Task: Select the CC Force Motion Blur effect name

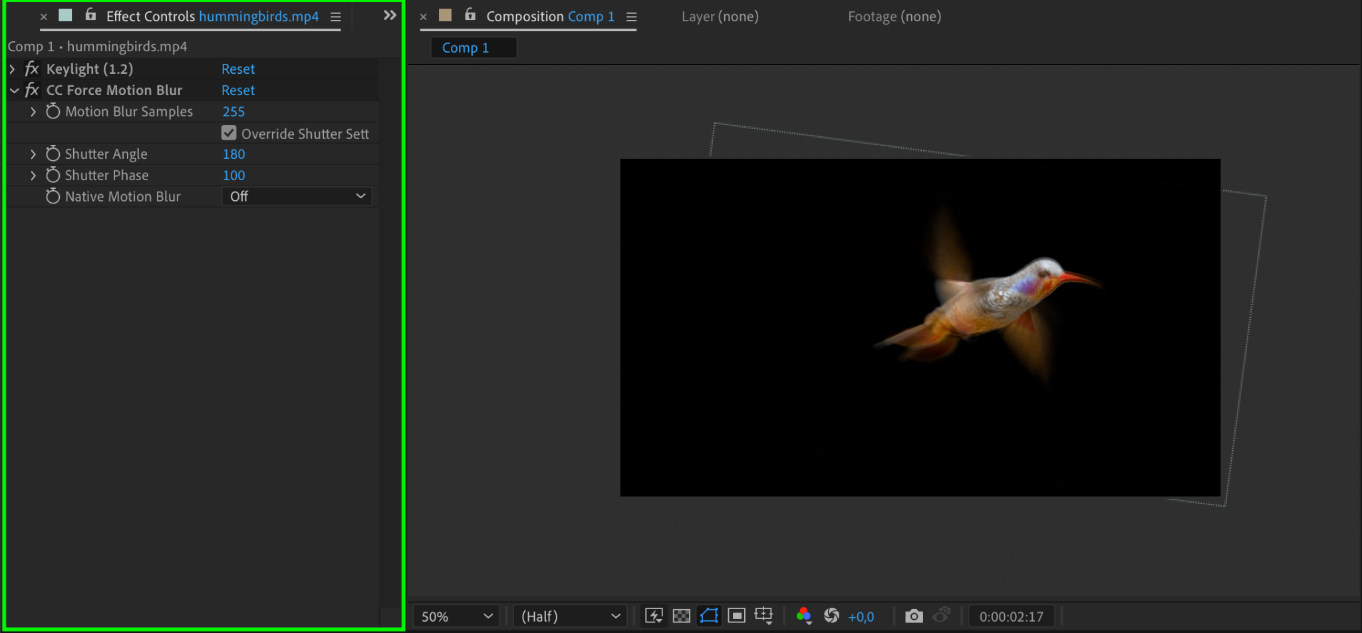Action: pos(114,90)
